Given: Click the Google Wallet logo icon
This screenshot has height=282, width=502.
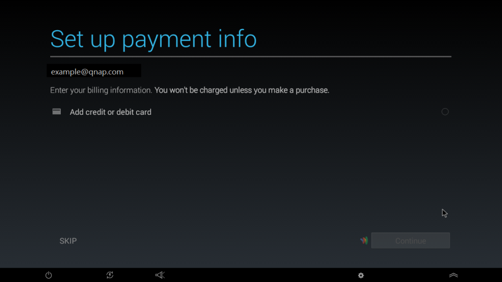Looking at the screenshot, I should pos(364,241).
